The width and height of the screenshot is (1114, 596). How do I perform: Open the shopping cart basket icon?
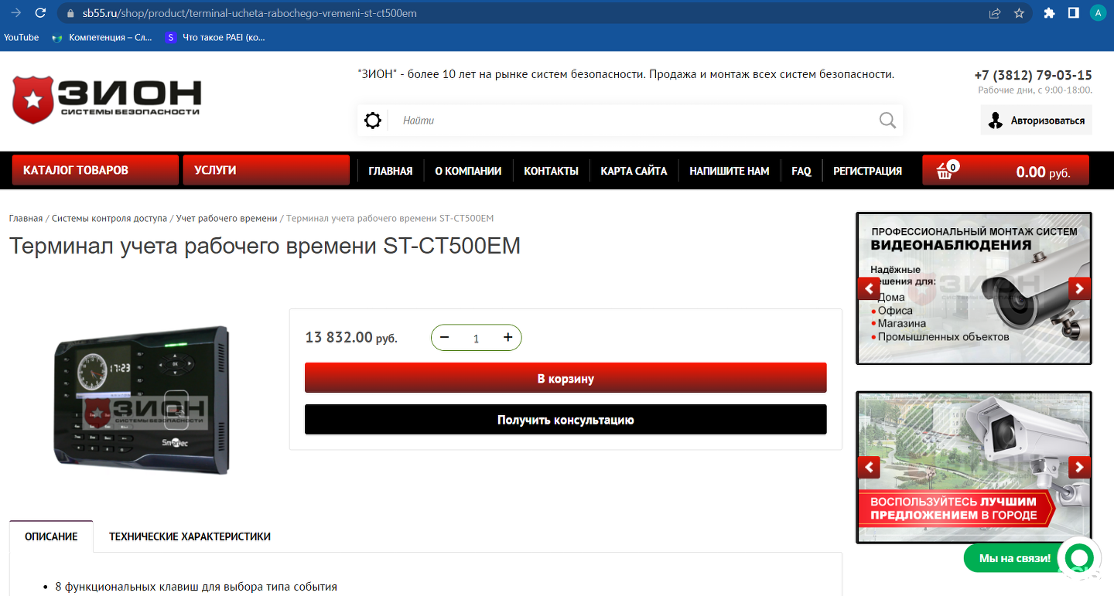click(x=945, y=170)
